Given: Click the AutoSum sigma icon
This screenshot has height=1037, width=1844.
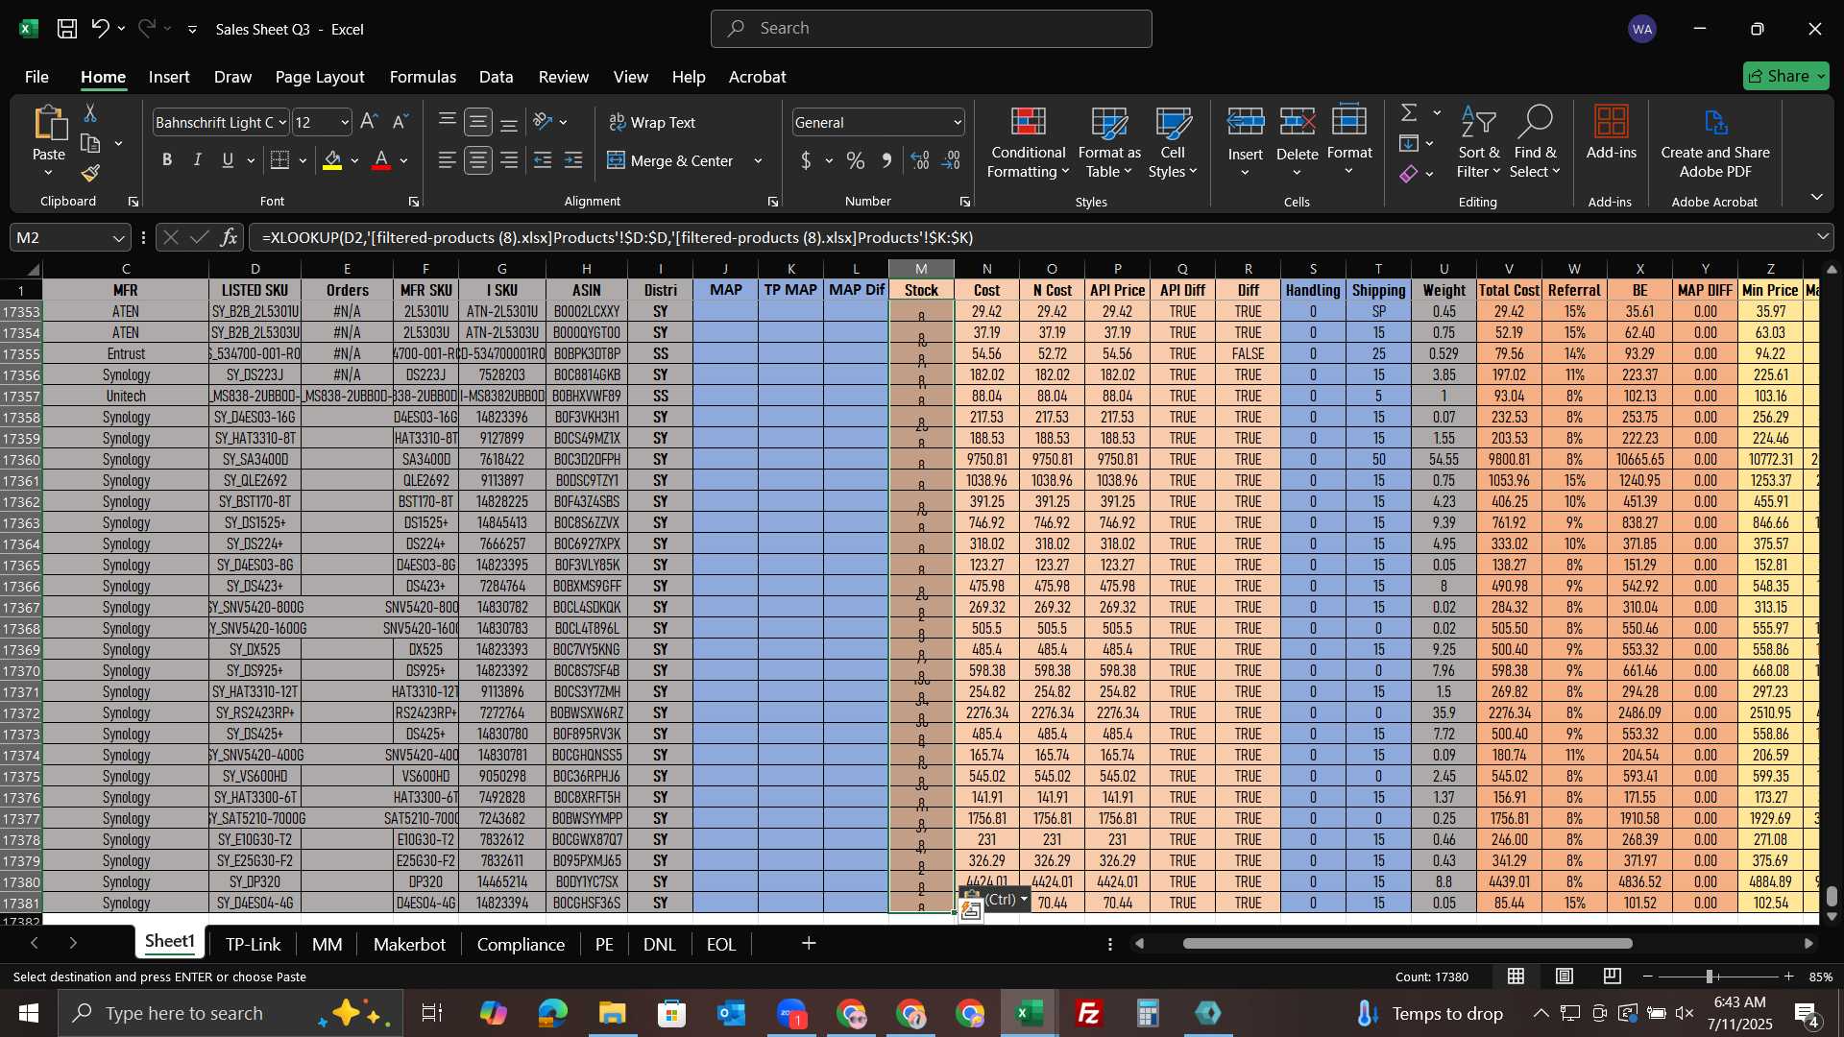Looking at the screenshot, I should 1409,113.
